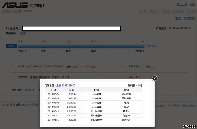Click the 沒收到貨 help link
The width and height of the screenshot is (197, 129).
(30, 90)
